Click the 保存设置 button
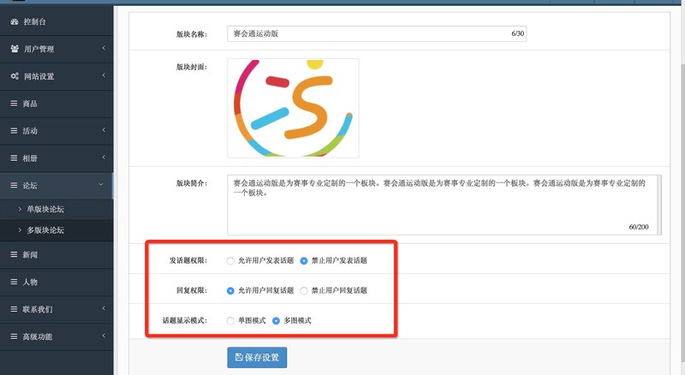Image resolution: width=685 pixels, height=375 pixels. pyautogui.click(x=257, y=358)
